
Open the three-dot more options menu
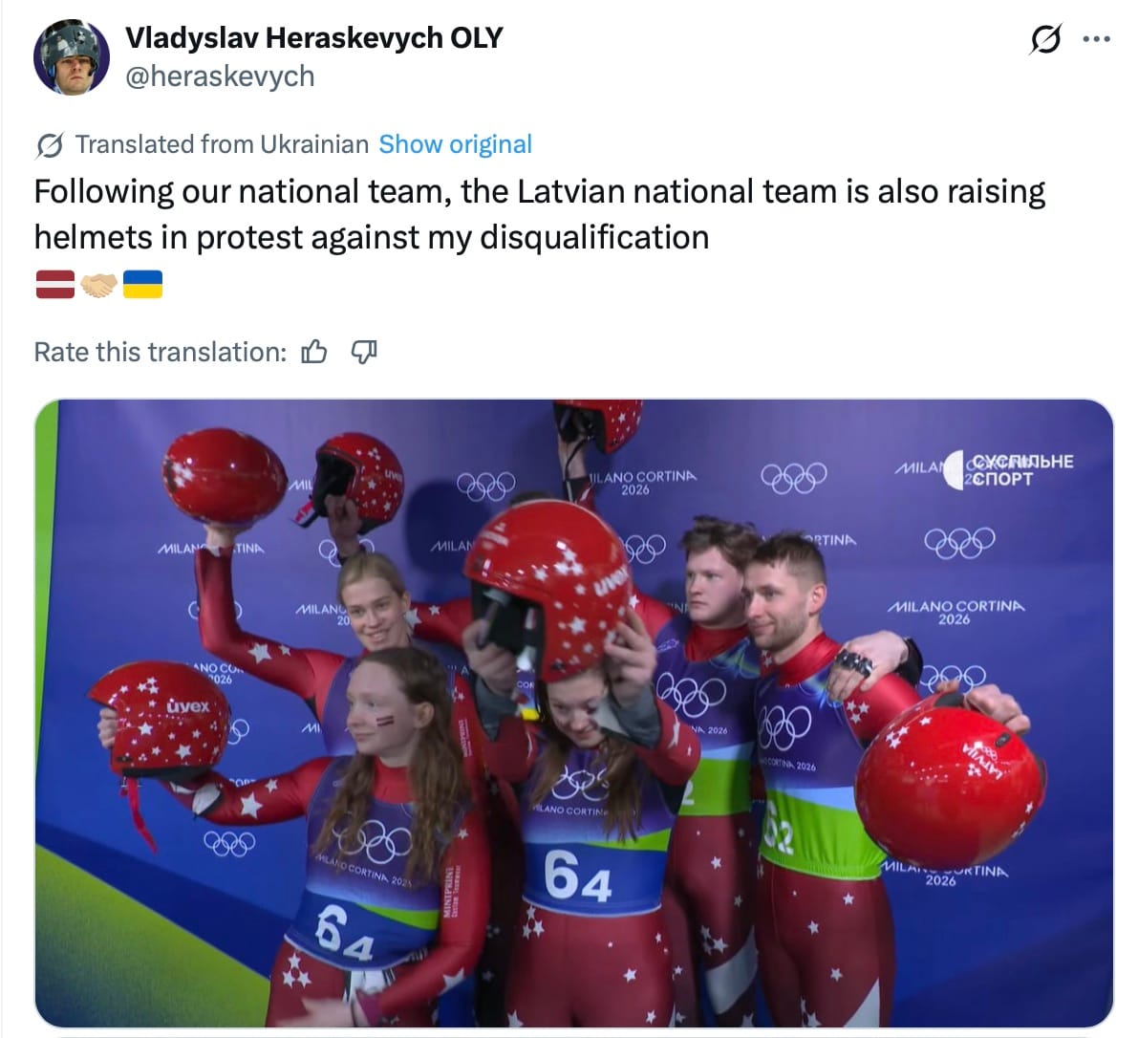[1096, 39]
